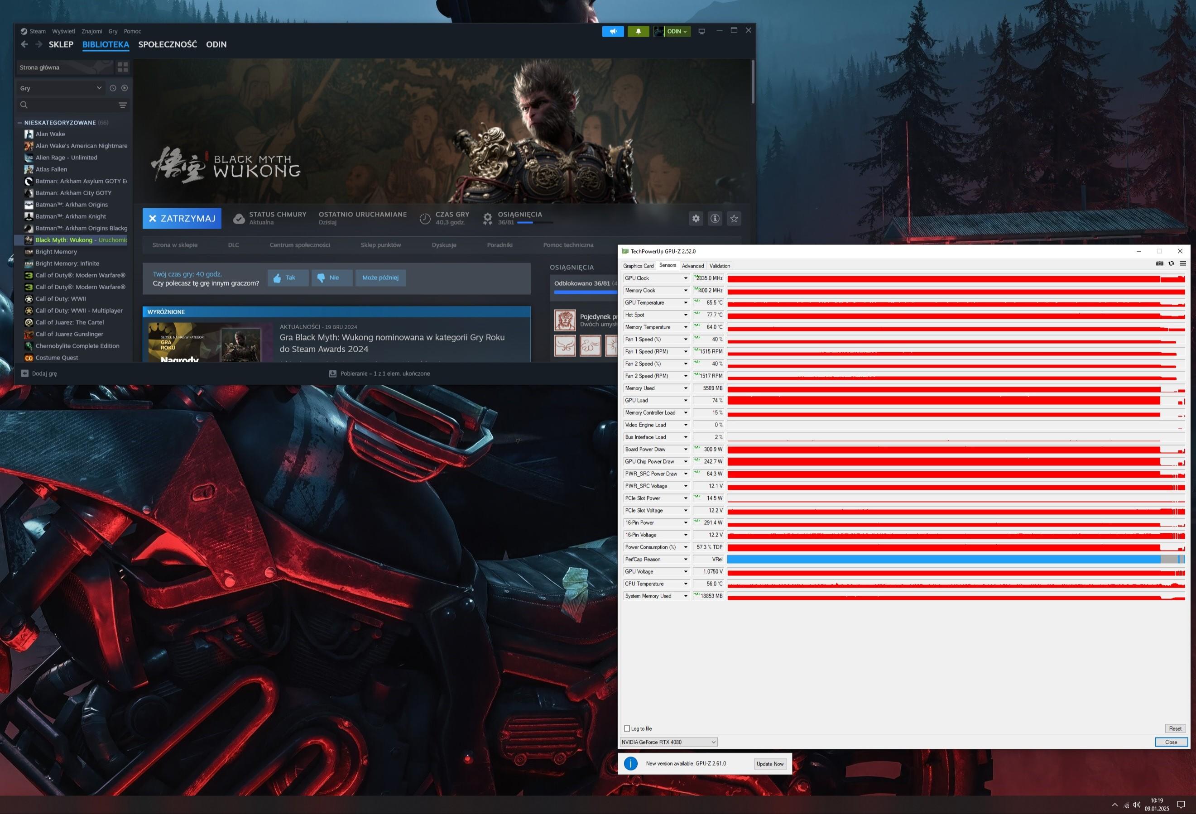1196x814 pixels.
Task: Open the GPU-Z hamburger menu icon
Action: pos(1183,263)
